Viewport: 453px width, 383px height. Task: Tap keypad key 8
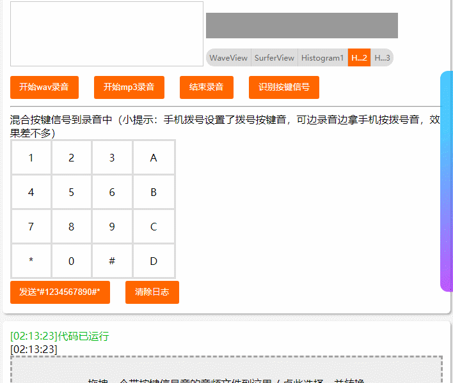[72, 227]
